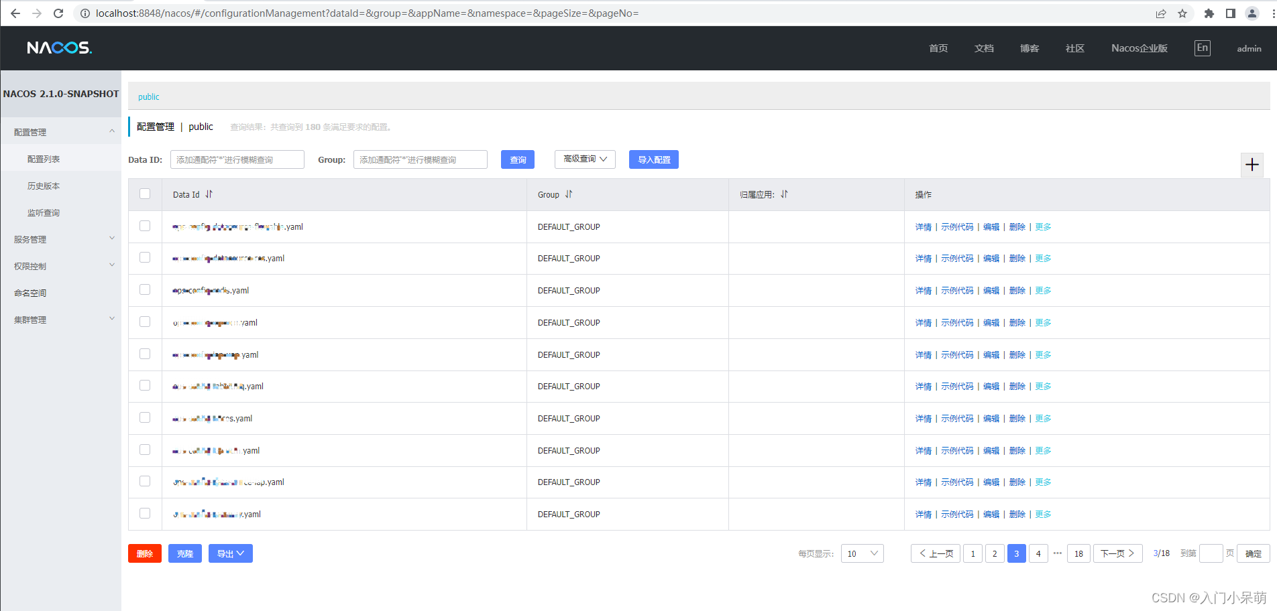
Task: Add new configuration with plus icon
Action: 1252,165
